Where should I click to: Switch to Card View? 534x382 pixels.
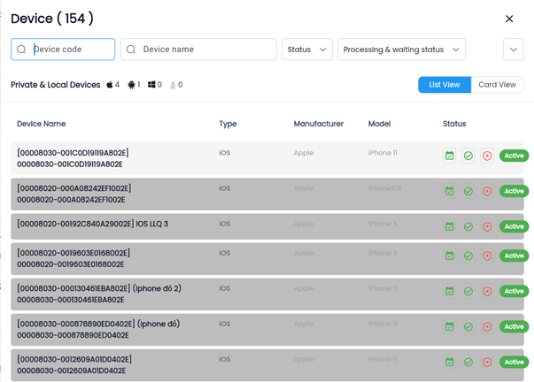[497, 85]
